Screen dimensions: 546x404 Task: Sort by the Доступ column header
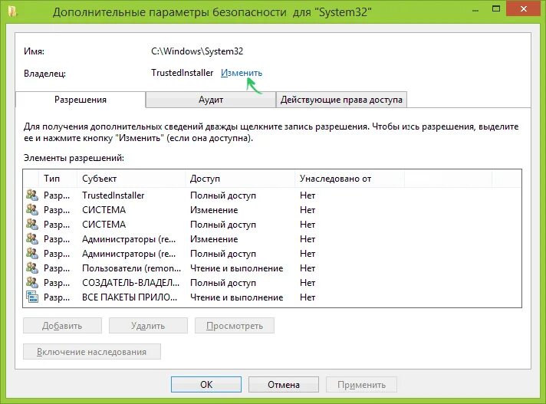click(x=240, y=179)
